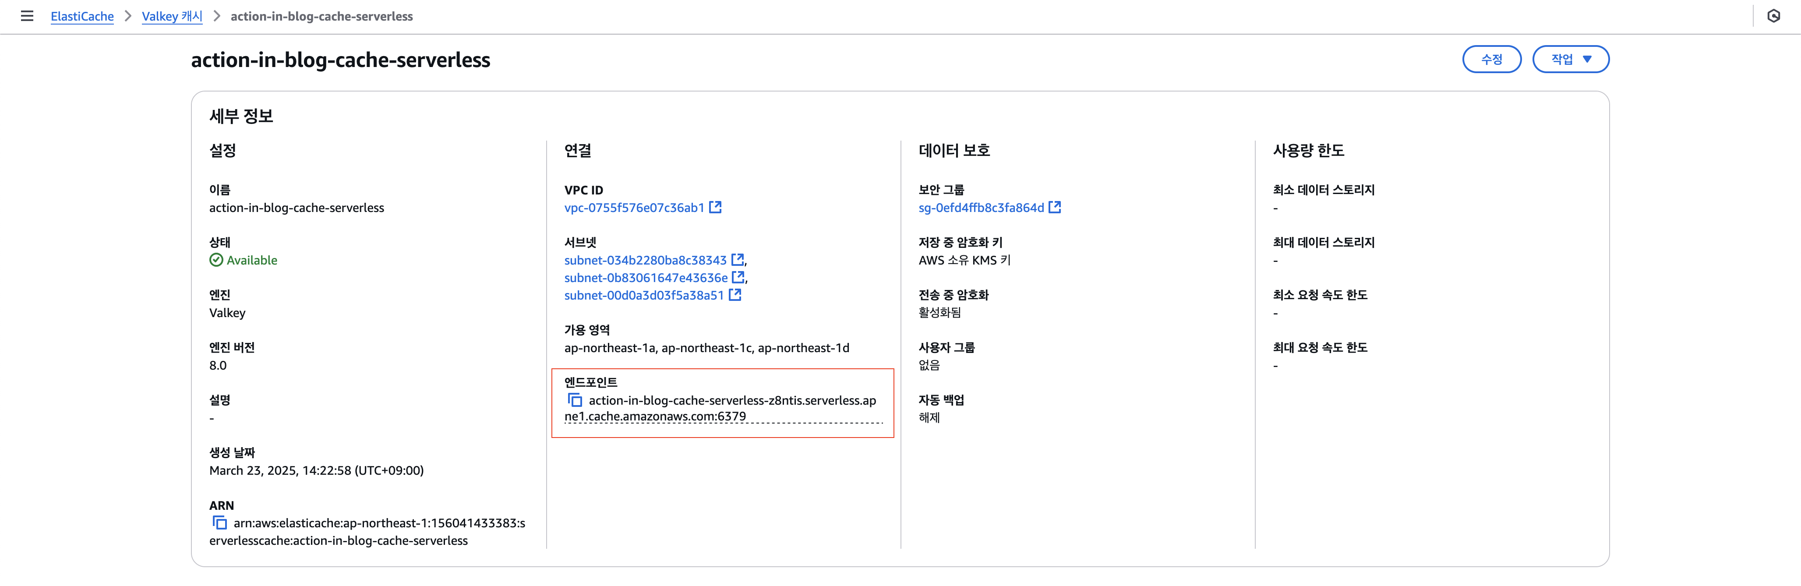Click the Available status indicator

coord(244,260)
